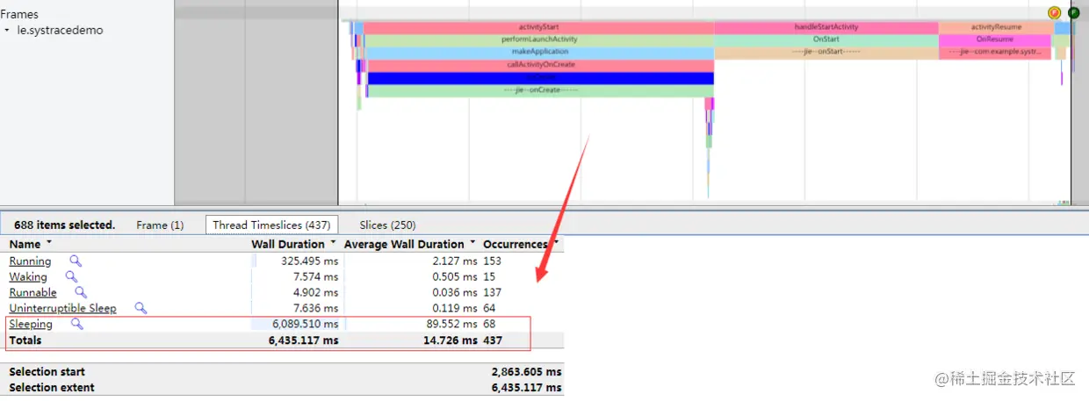Click the 153 occurrences value
The image size is (1089, 401).
[x=492, y=261]
